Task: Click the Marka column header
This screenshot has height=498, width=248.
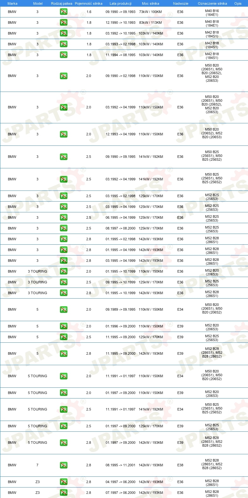Action: click(x=12, y=3)
